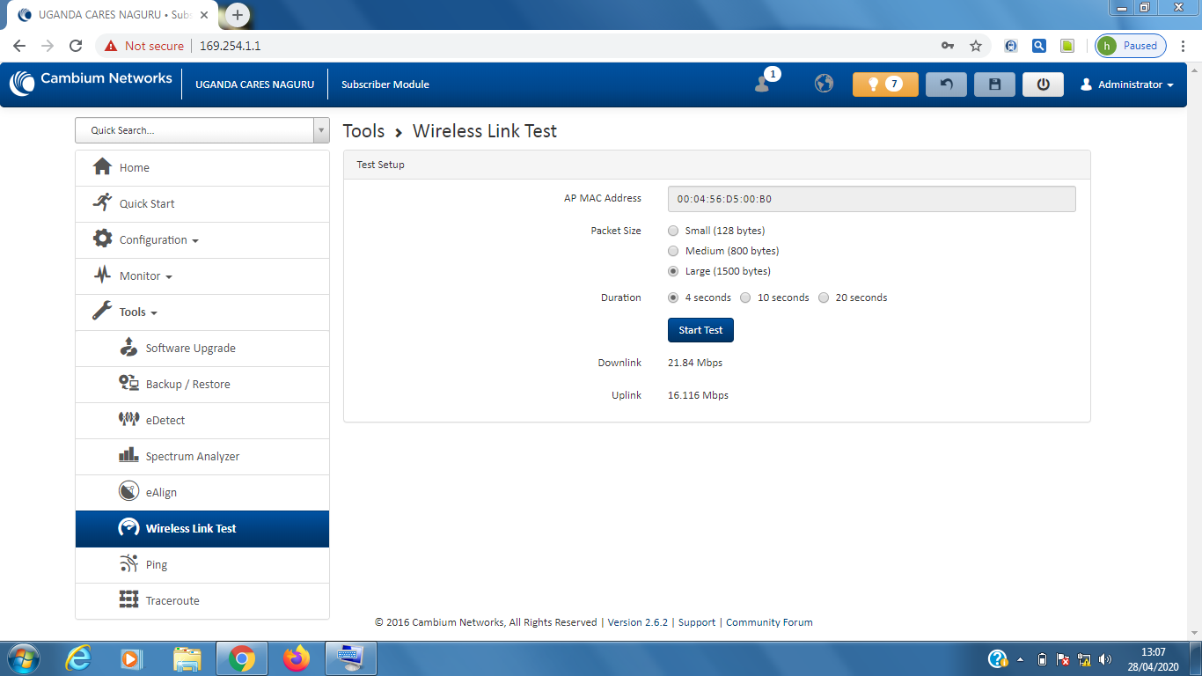1202x676 pixels.
Task: Open Spectrum Analyzer from the sidebar
Action: coord(192,457)
